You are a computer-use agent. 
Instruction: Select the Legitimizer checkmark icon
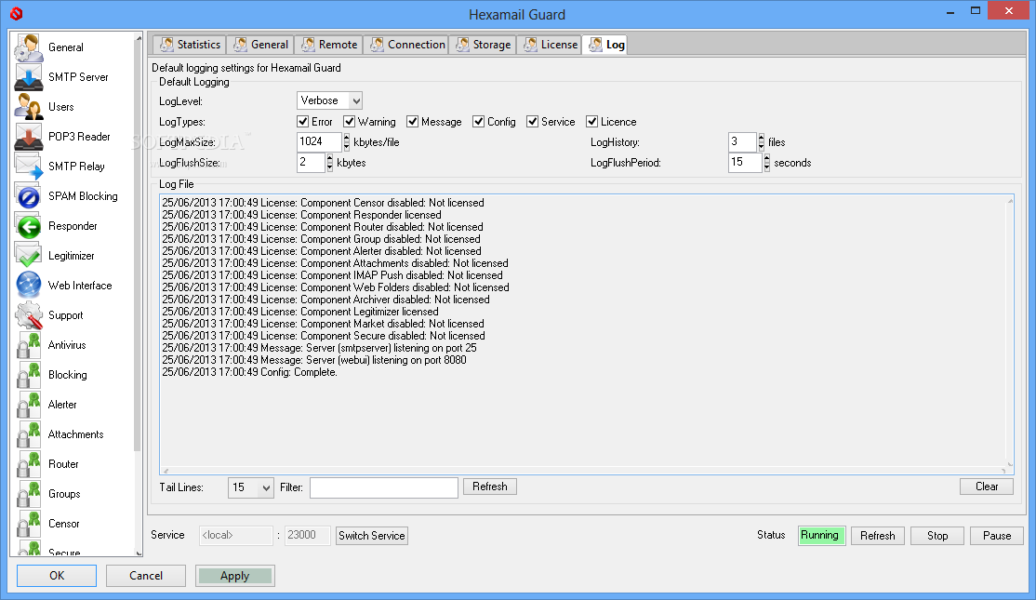29,256
